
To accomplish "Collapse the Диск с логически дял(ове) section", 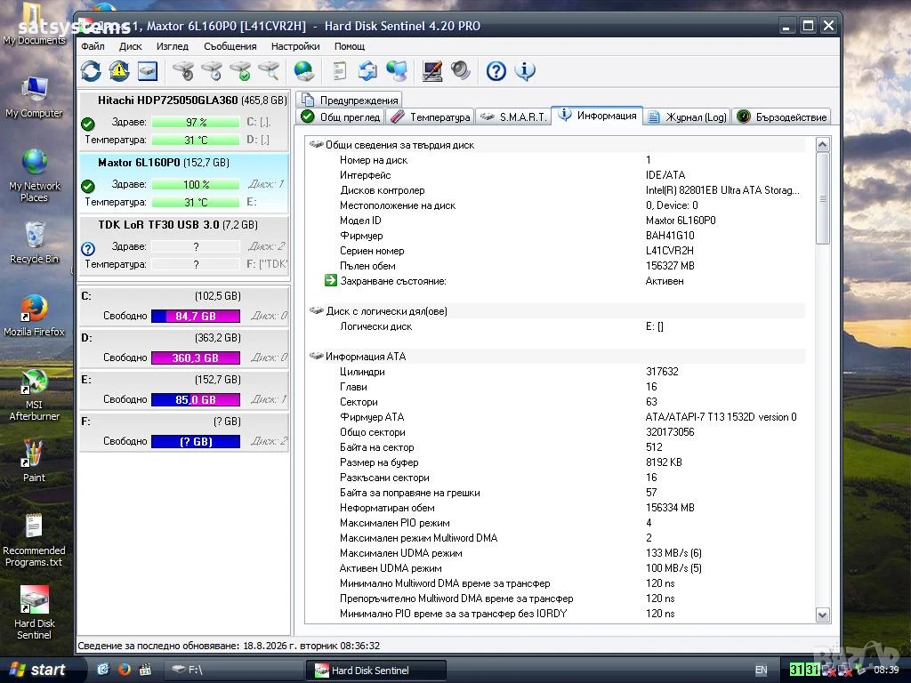I will (317, 310).
